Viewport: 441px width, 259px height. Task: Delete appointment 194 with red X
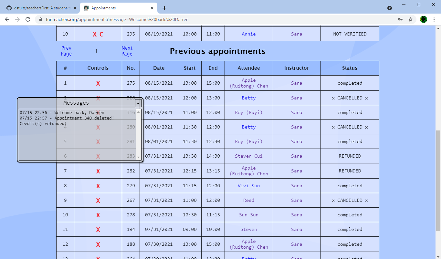point(98,230)
